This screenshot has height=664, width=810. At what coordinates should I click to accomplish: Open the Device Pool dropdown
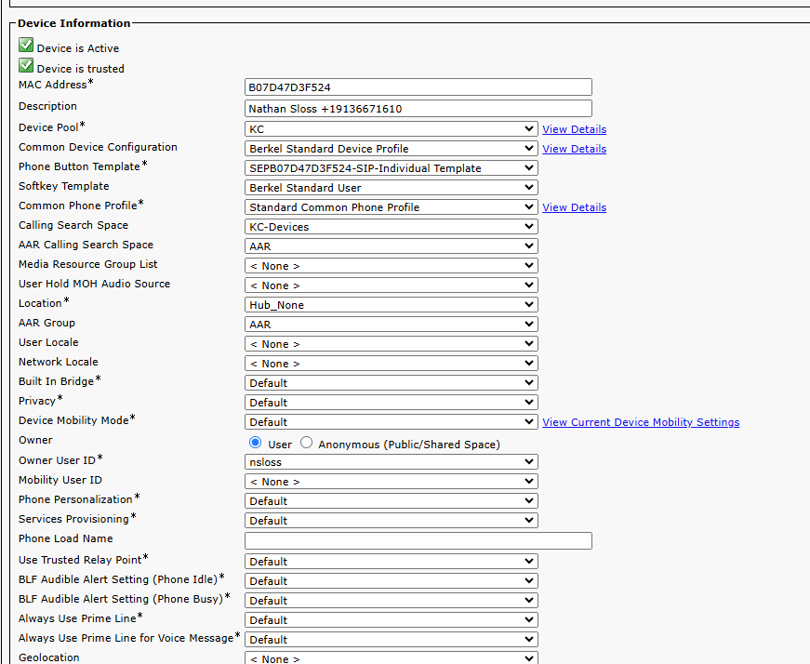click(x=392, y=128)
